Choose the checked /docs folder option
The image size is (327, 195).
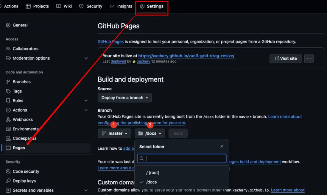click(x=151, y=182)
